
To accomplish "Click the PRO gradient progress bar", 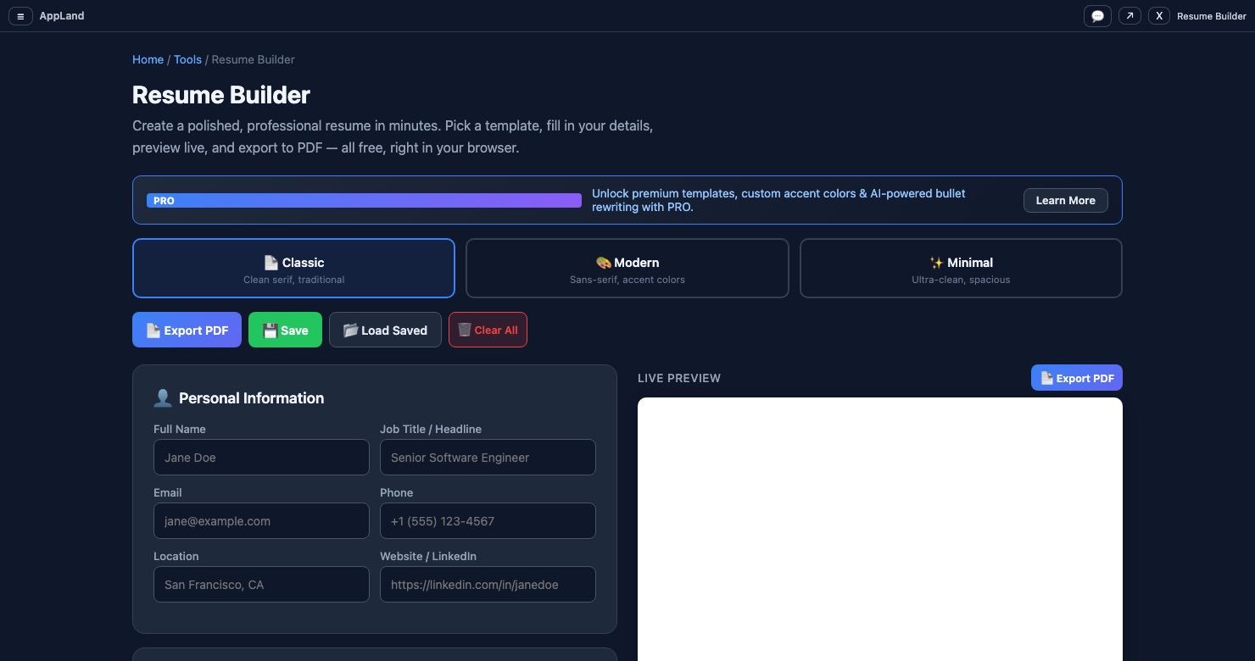I will 365,200.
